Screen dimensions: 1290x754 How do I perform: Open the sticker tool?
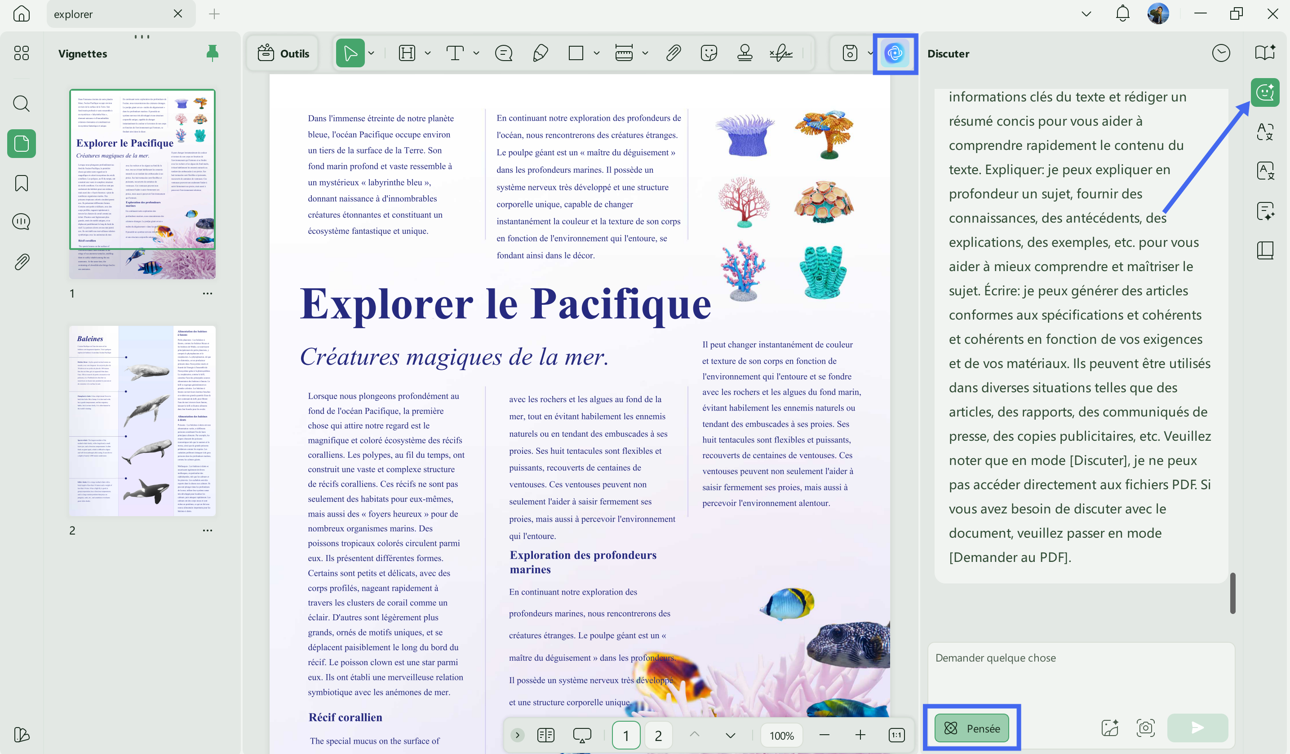709,53
